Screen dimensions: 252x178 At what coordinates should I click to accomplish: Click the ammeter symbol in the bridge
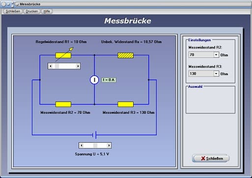click(x=94, y=80)
